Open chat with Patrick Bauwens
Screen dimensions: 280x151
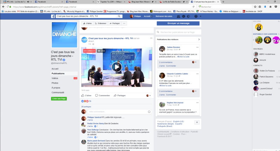[267, 77]
